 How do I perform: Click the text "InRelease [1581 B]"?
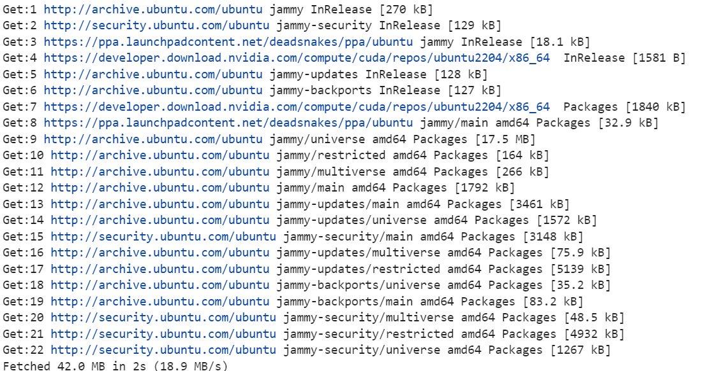point(625,58)
